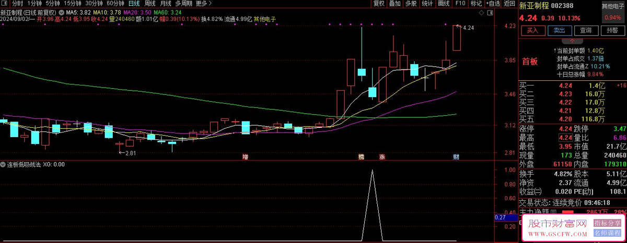Collapse the panel using the chevron below 买入

coord(572,40)
